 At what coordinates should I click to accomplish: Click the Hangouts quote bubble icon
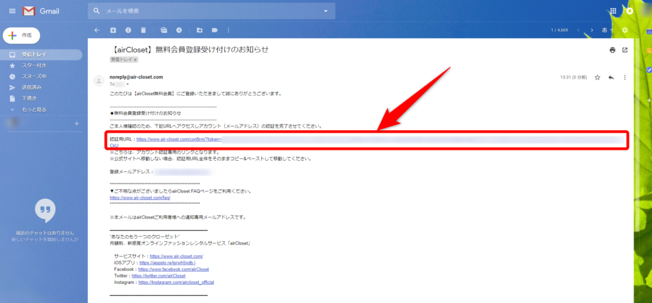tap(45, 212)
